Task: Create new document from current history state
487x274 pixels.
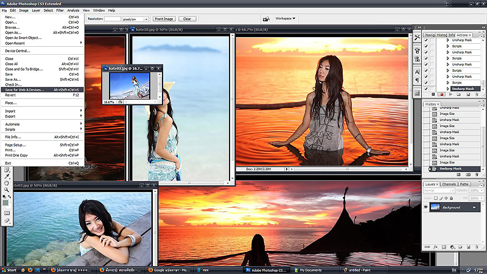Action: coord(459,175)
